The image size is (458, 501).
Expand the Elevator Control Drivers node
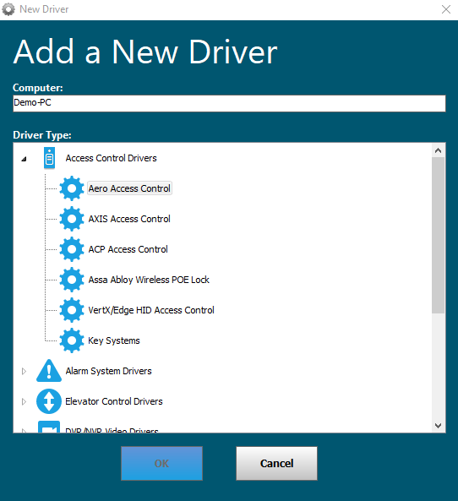click(x=24, y=401)
